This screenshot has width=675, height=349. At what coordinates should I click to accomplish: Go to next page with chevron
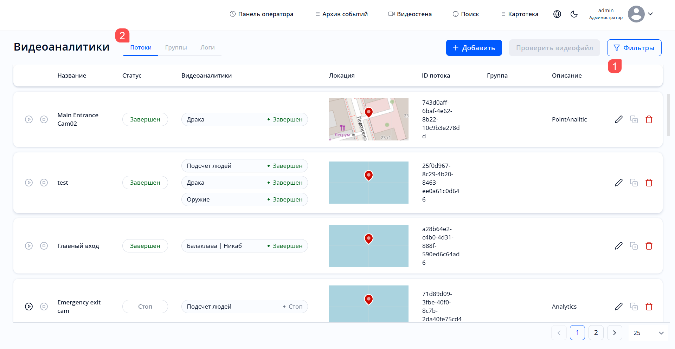point(614,333)
